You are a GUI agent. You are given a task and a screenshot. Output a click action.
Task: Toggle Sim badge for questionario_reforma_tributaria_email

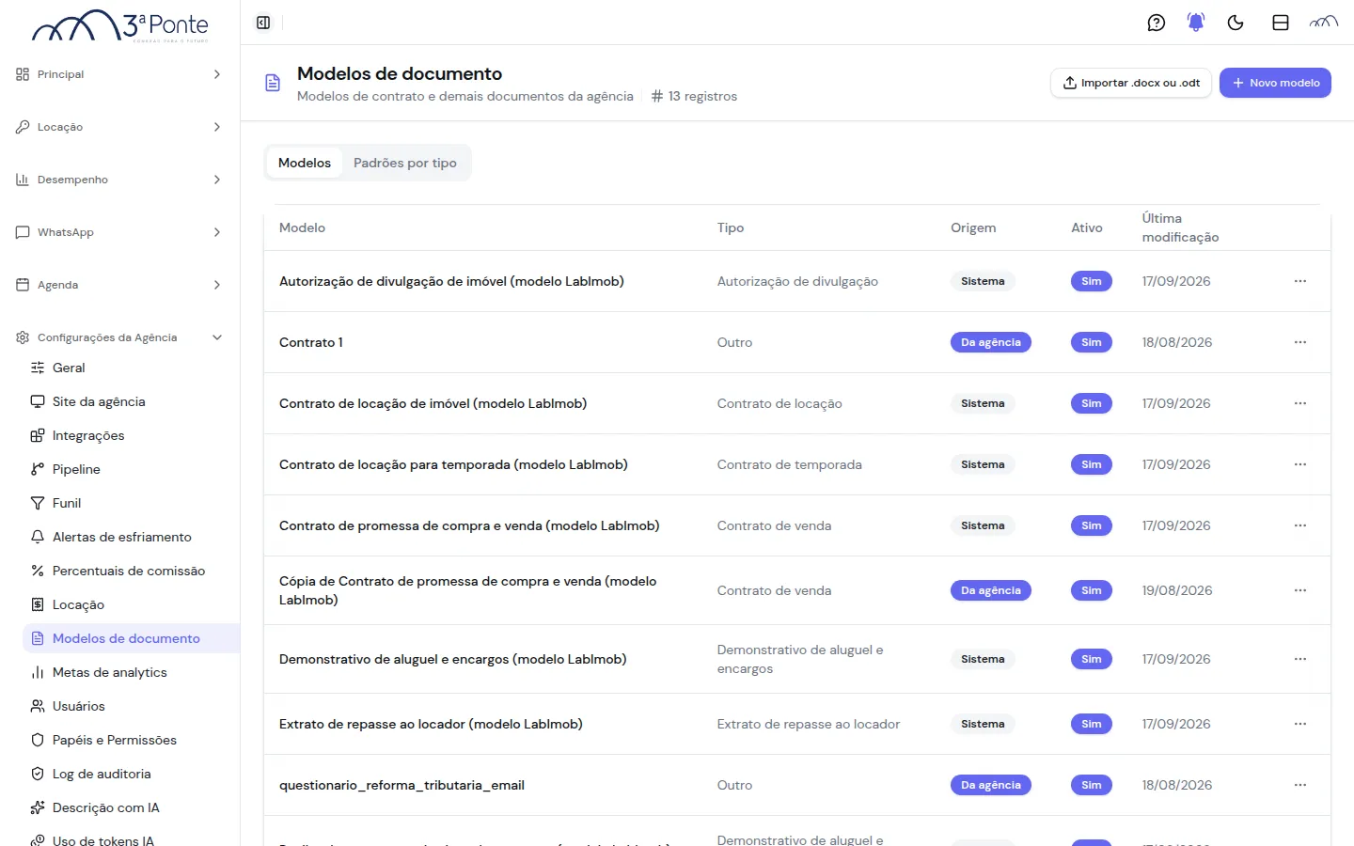pos(1091,785)
